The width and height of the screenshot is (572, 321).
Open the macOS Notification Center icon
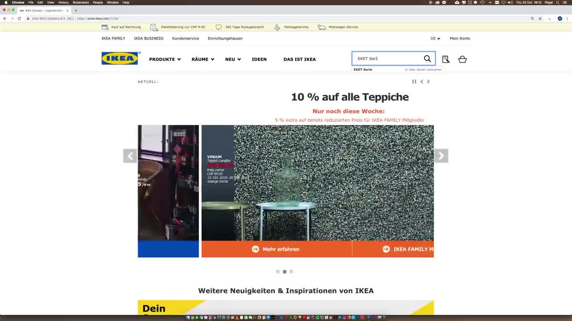tap(565, 2)
